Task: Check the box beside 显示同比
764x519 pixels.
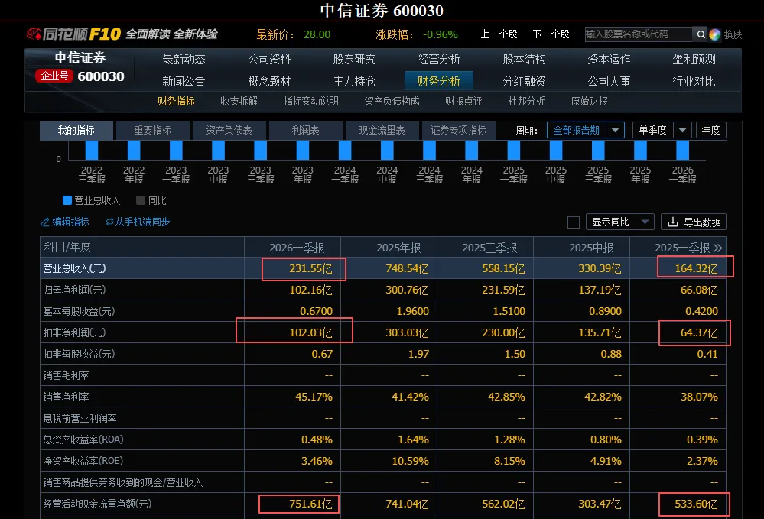Action: (x=574, y=222)
